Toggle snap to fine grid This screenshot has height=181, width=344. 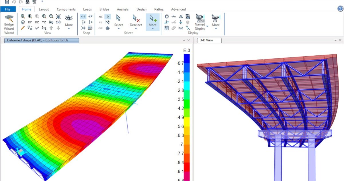point(90,28)
